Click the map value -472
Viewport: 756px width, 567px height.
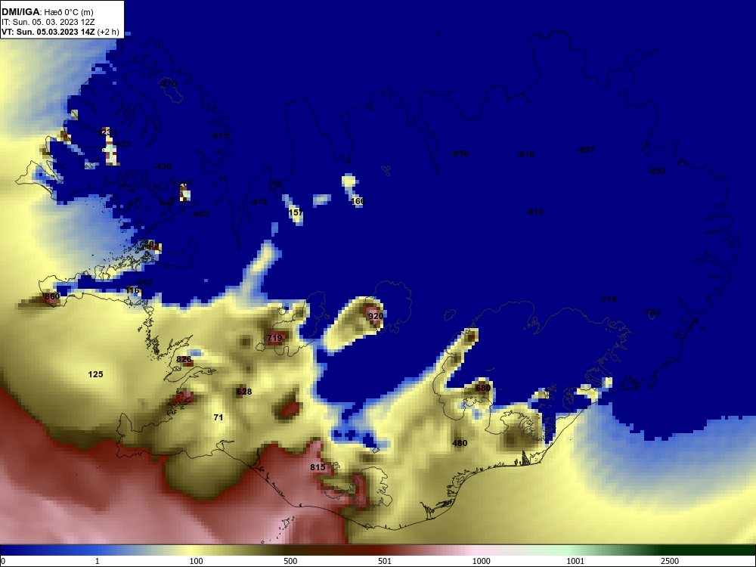point(259,202)
